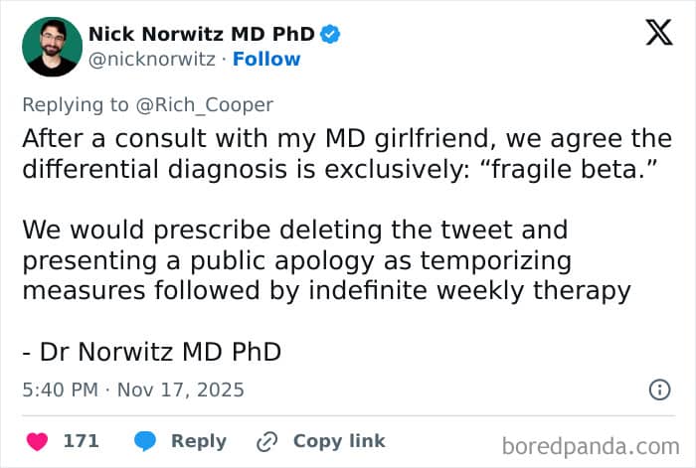Click the 5:40 PM timestamp
The height and width of the screenshot is (468, 696).
tap(60, 390)
